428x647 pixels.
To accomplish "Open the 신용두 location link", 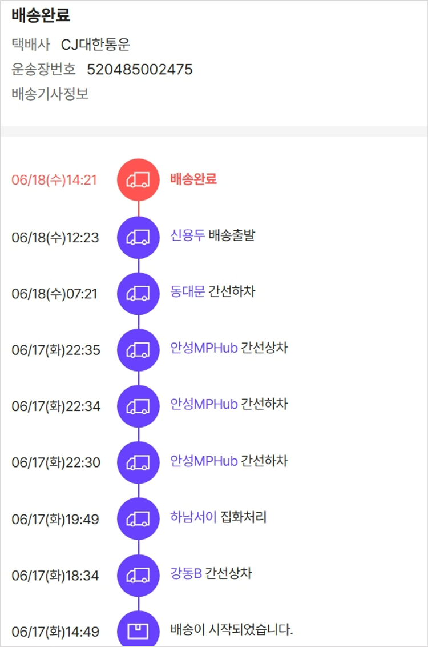I will [x=187, y=235].
